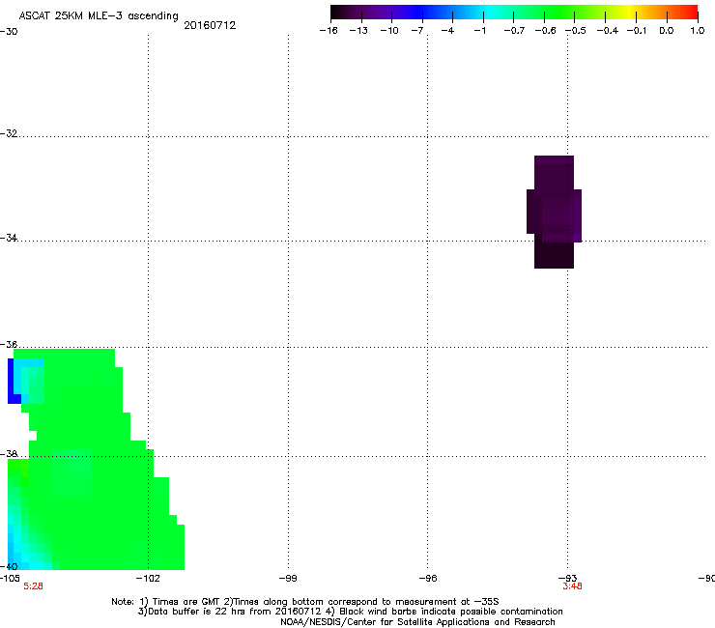Click the longitude axis label -99

pyautogui.click(x=288, y=579)
